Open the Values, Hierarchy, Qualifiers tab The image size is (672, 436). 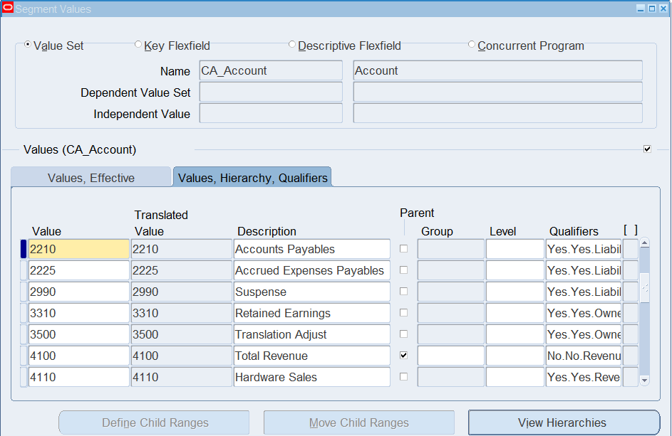pos(252,178)
